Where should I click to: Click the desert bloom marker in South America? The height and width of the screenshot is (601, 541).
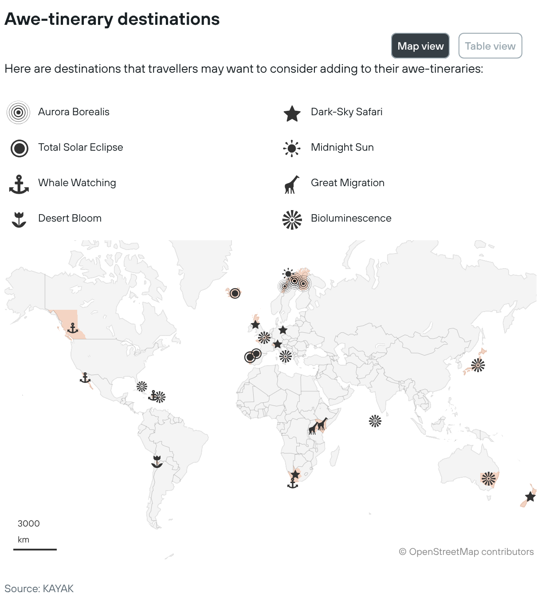157,461
